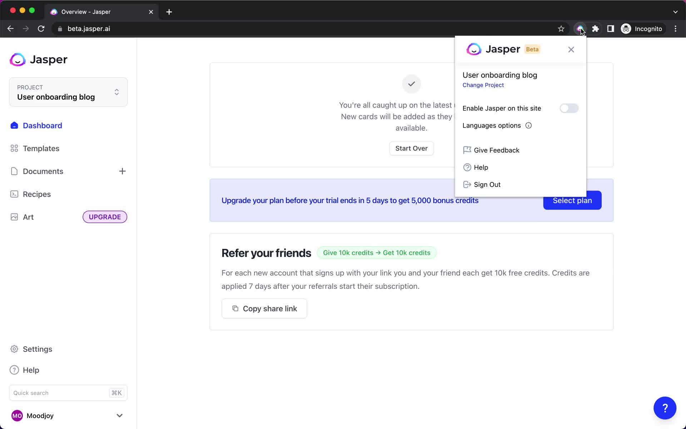The height and width of the screenshot is (429, 686).
Task: Toggle Enable Jasper on this site
Action: [568, 108]
